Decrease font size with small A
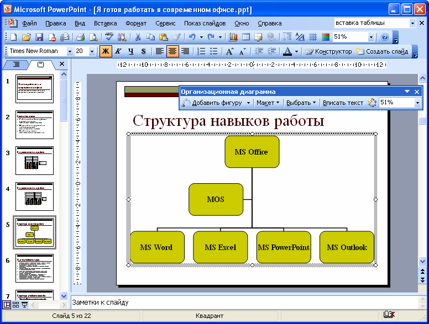Screen dimensions: 429x324 pos(242,51)
